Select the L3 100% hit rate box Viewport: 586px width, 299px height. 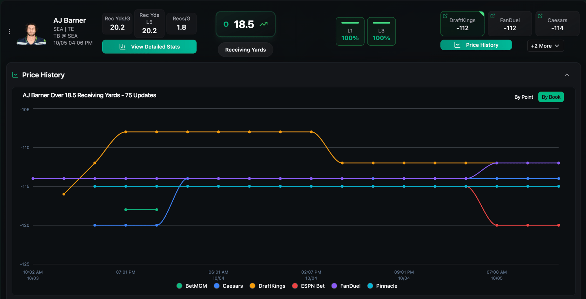click(x=381, y=31)
